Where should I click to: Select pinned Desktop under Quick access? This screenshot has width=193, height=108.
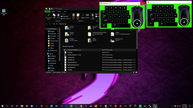(x=52, y=31)
